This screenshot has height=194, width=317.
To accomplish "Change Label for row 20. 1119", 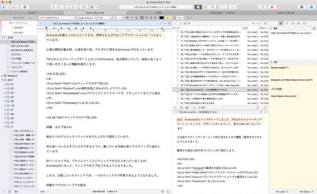I will point(253,54).
